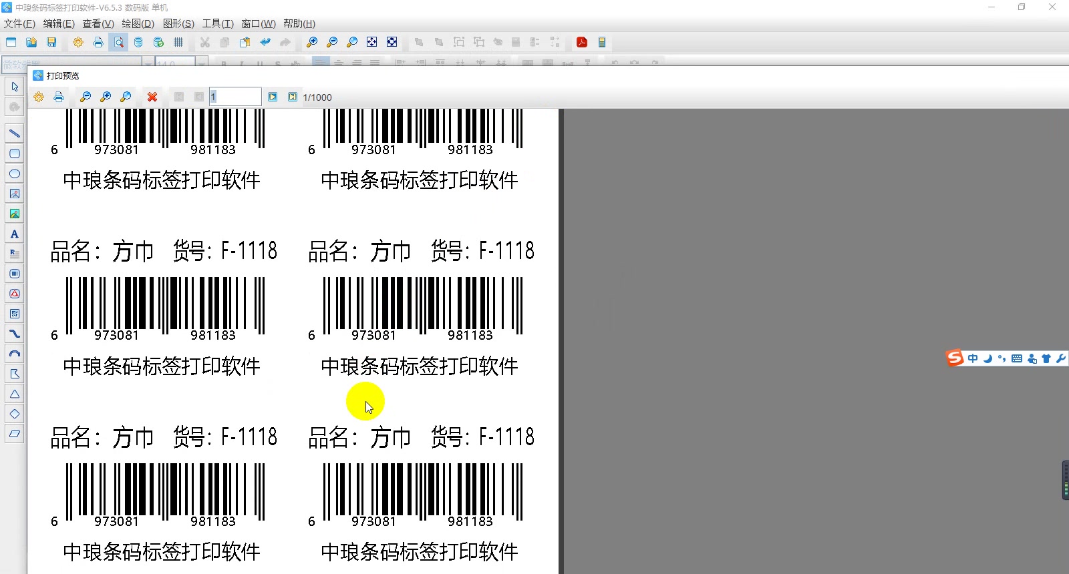Zoom out the print preview

pos(86,97)
